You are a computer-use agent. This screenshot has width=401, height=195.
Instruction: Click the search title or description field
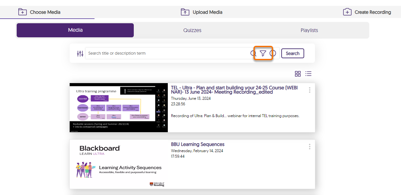click(x=167, y=53)
